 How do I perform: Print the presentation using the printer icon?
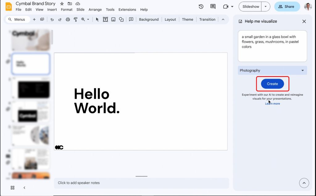tap(68, 19)
